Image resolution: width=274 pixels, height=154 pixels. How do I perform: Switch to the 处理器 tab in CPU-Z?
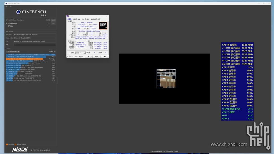(69, 19)
